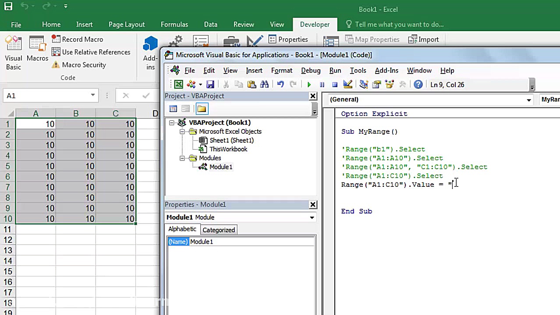The height and width of the screenshot is (315, 560).
Task: Click the Toolbox icon in VBA toolbar
Action: point(402,84)
